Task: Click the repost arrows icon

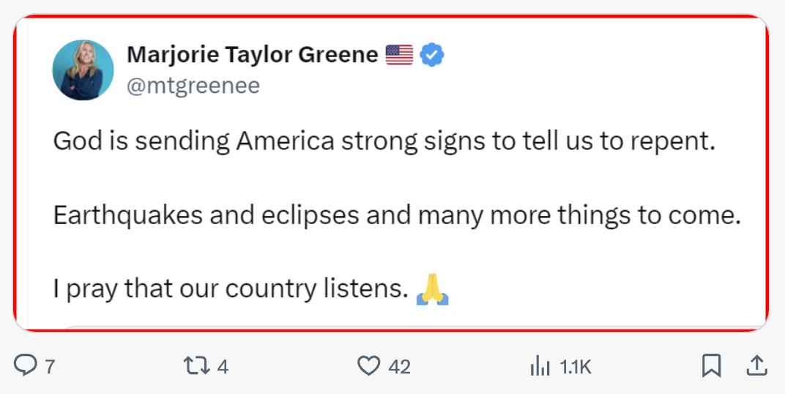Action: click(196, 366)
